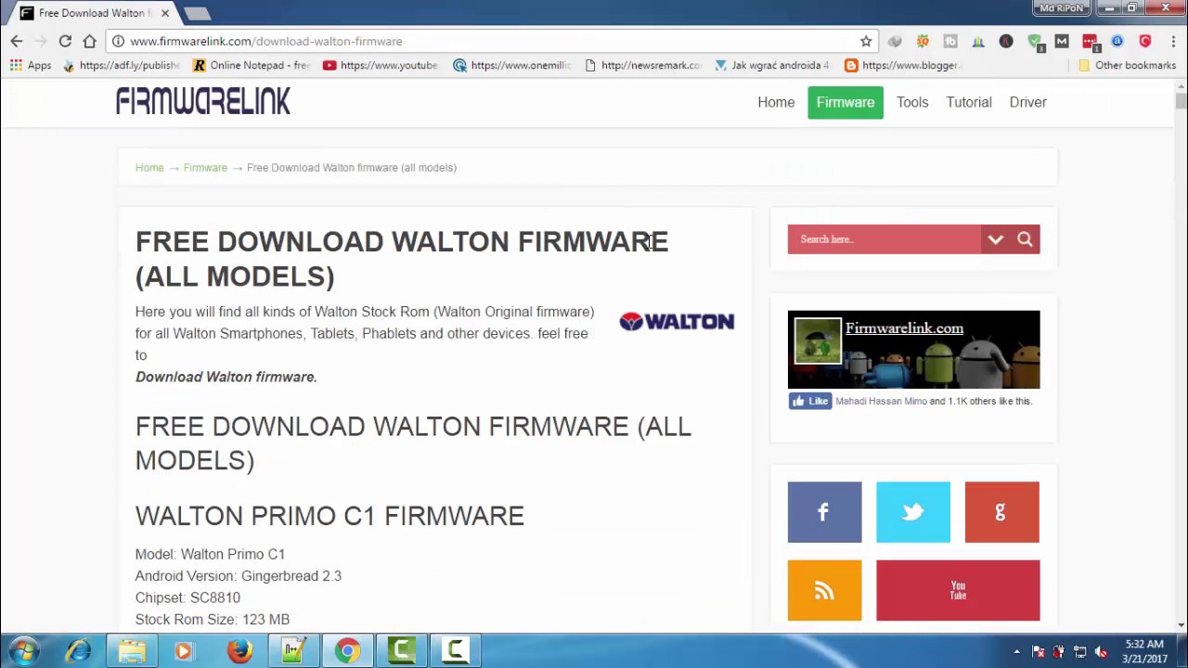This screenshot has height=668, width=1188.
Task: Click the Action Center flag tray icon
Action: (x=1039, y=651)
